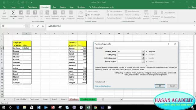Open the Windows Start menu
The width and height of the screenshot is (196, 110).
pos(3,107)
